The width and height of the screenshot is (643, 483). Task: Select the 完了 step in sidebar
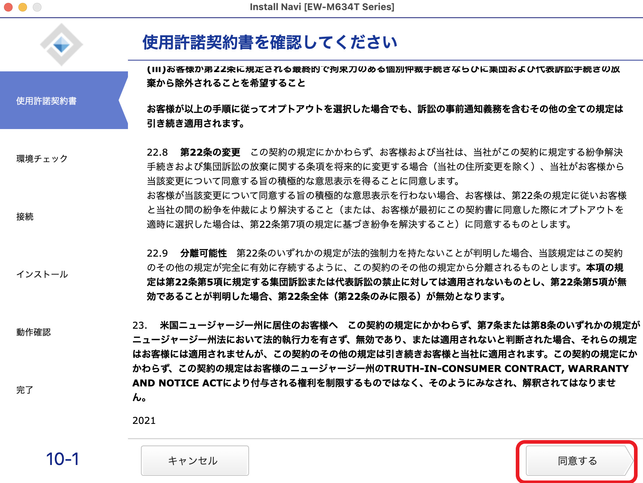[25, 390]
